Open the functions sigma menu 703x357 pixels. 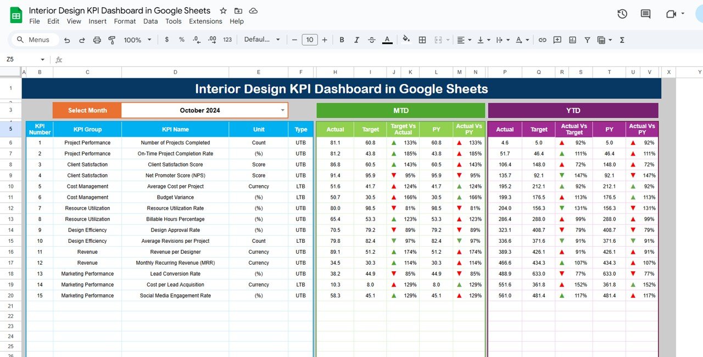click(622, 40)
